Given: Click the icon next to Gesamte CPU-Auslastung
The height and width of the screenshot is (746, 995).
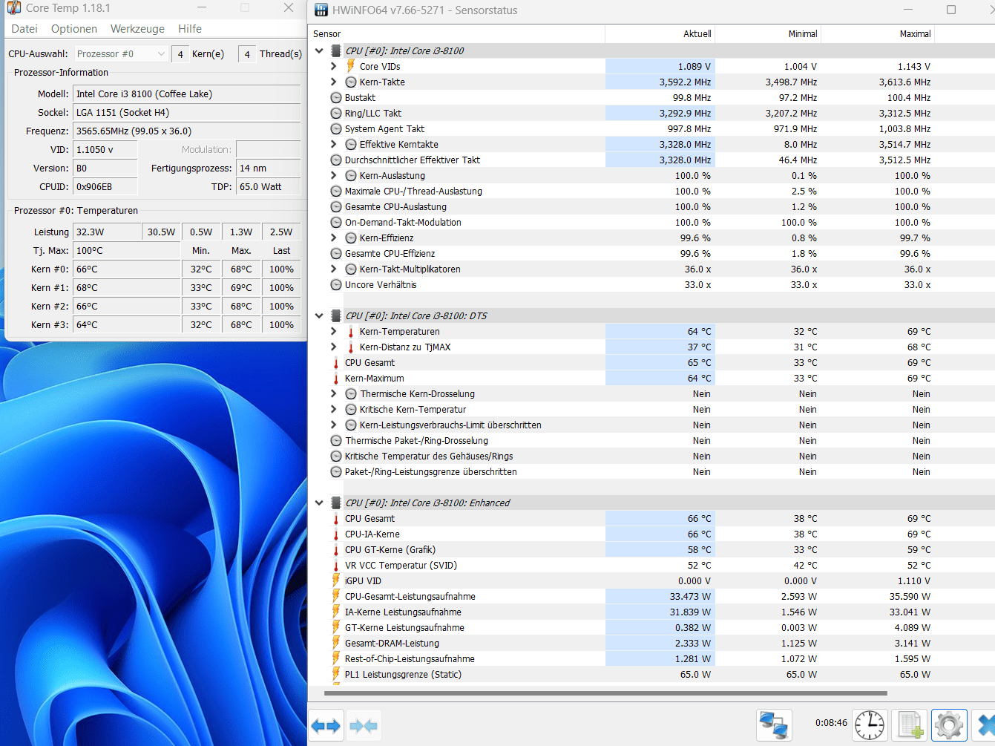Looking at the screenshot, I should pos(336,206).
